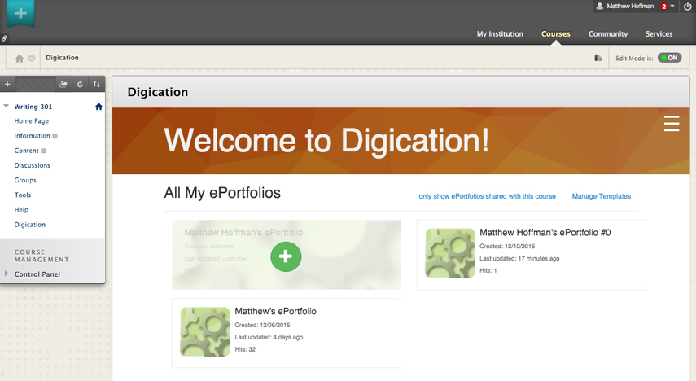Click the 'Hits: 32' text
Image resolution: width=696 pixels, height=381 pixels.
[x=245, y=349]
